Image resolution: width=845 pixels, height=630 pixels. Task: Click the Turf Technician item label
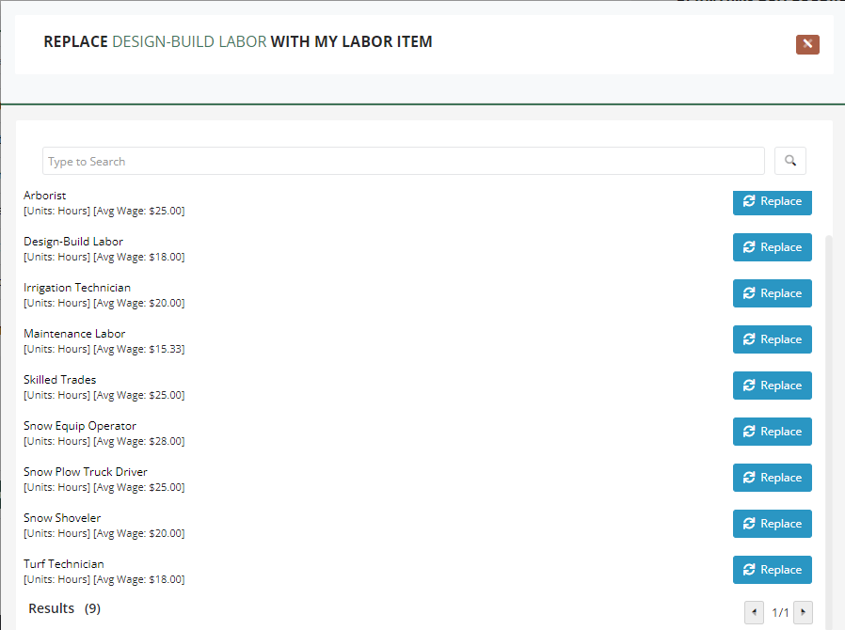click(64, 564)
